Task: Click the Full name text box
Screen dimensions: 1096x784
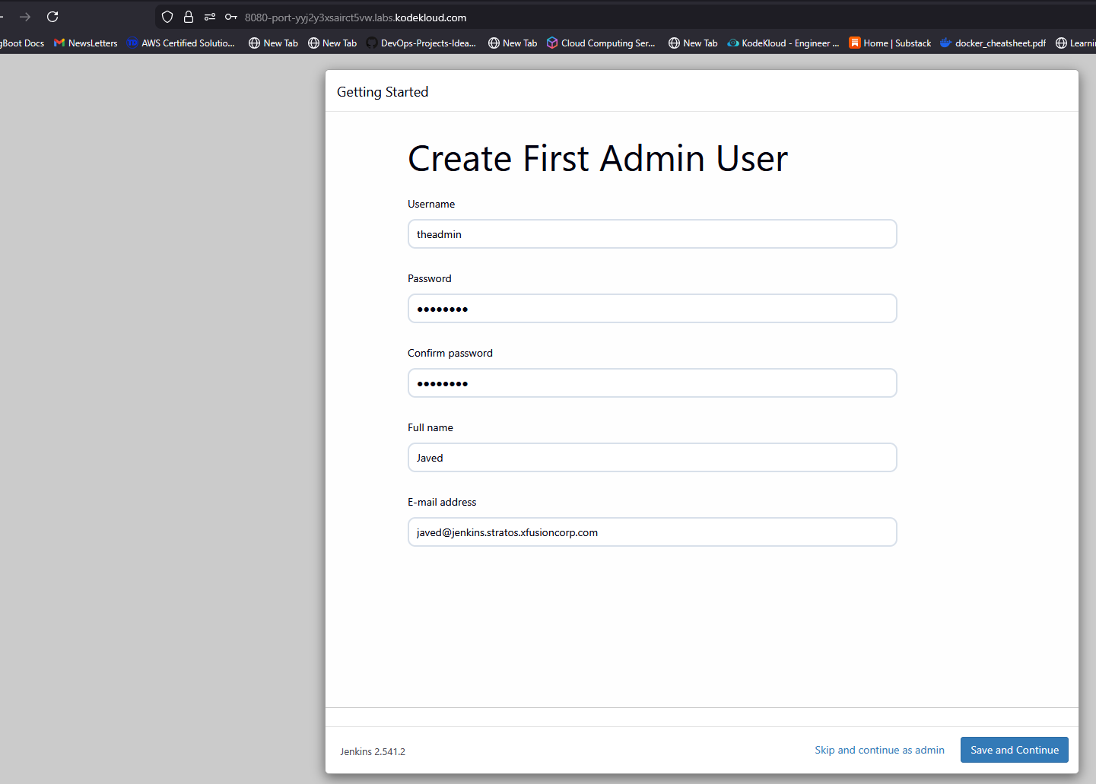Action: 652,458
